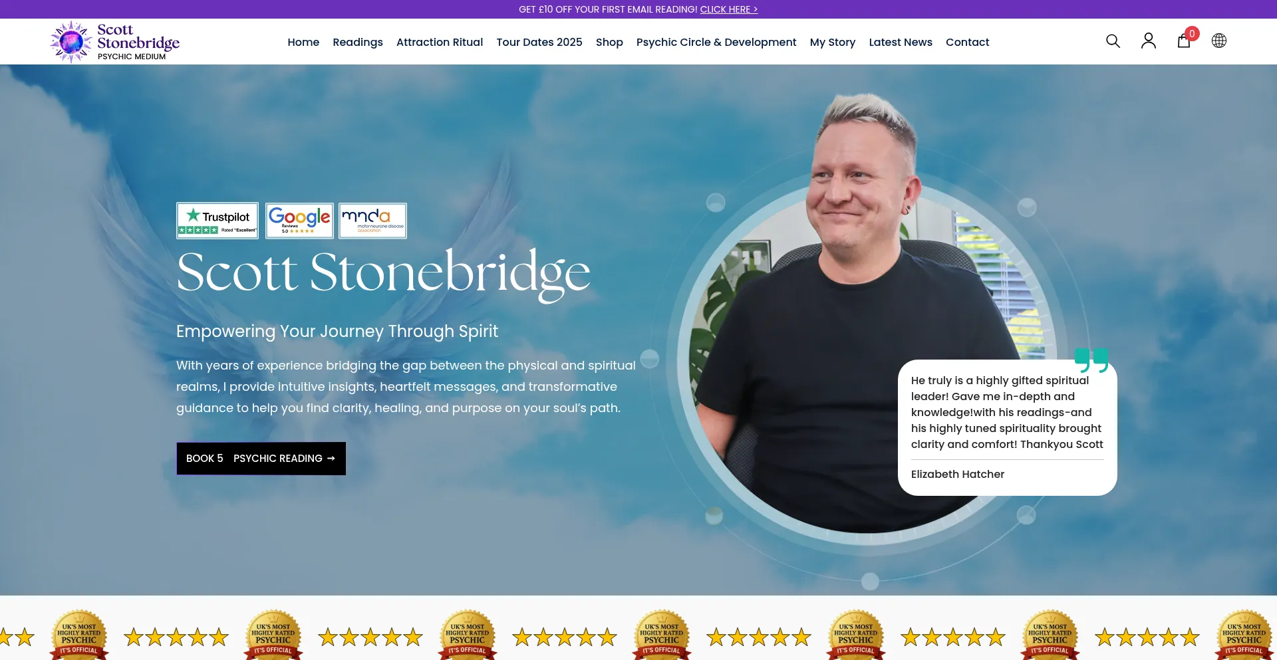Go to the Contact page
This screenshot has width=1277, height=660.
pyautogui.click(x=968, y=42)
